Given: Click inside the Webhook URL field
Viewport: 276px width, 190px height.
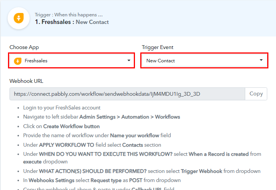Looking at the screenshot, I should [x=127, y=94].
